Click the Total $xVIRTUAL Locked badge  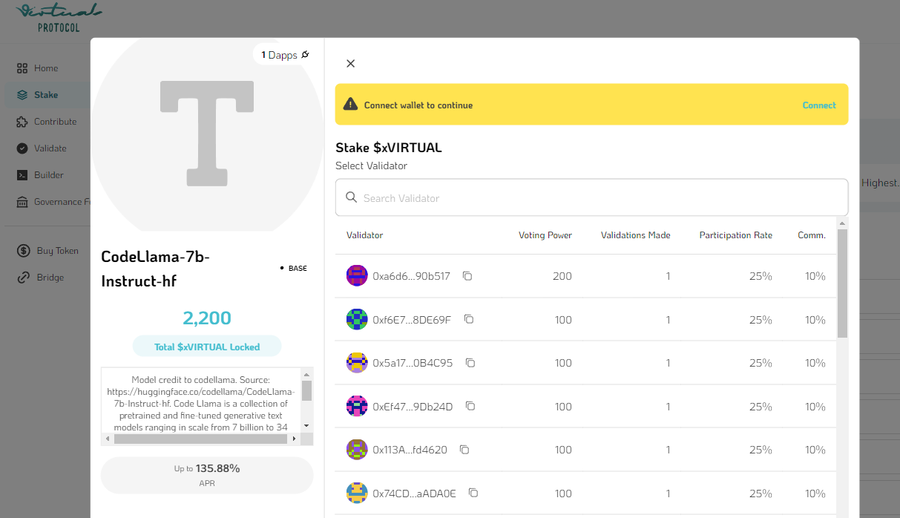point(207,347)
